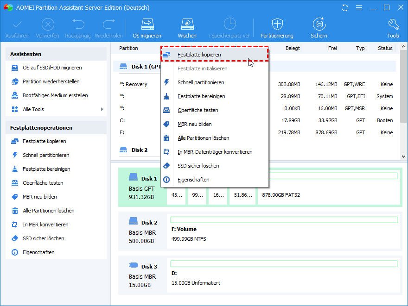
Task: Click the partition list scroll up arrow
Action: (403, 46)
